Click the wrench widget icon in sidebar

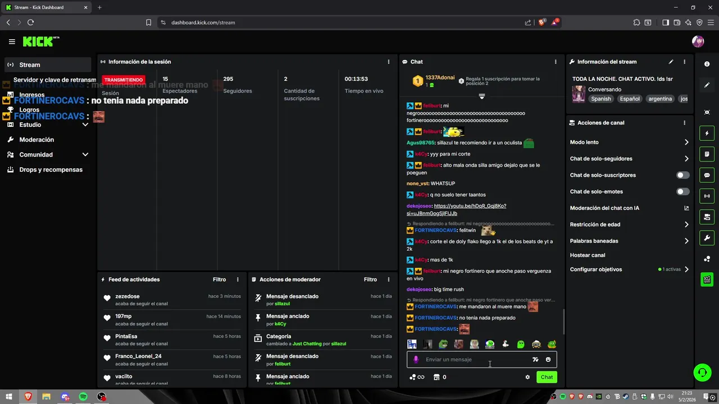coord(707,237)
